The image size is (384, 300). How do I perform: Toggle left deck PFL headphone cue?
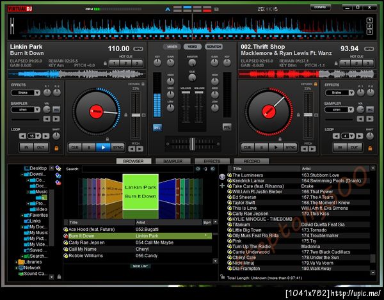pos(157,128)
